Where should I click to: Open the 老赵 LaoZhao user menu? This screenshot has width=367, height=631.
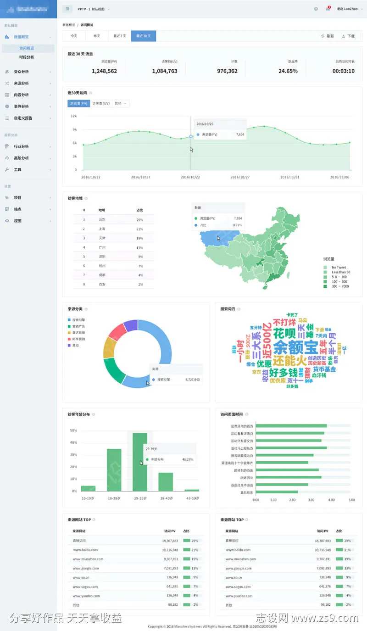point(347,9)
